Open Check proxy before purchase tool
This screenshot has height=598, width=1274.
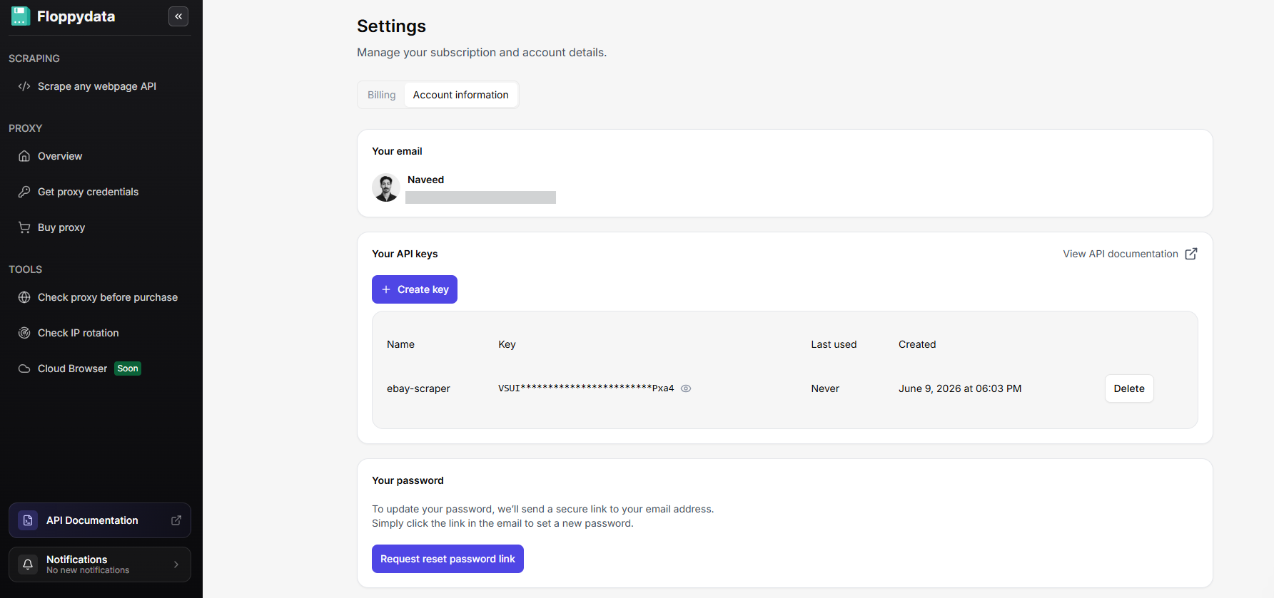108,297
